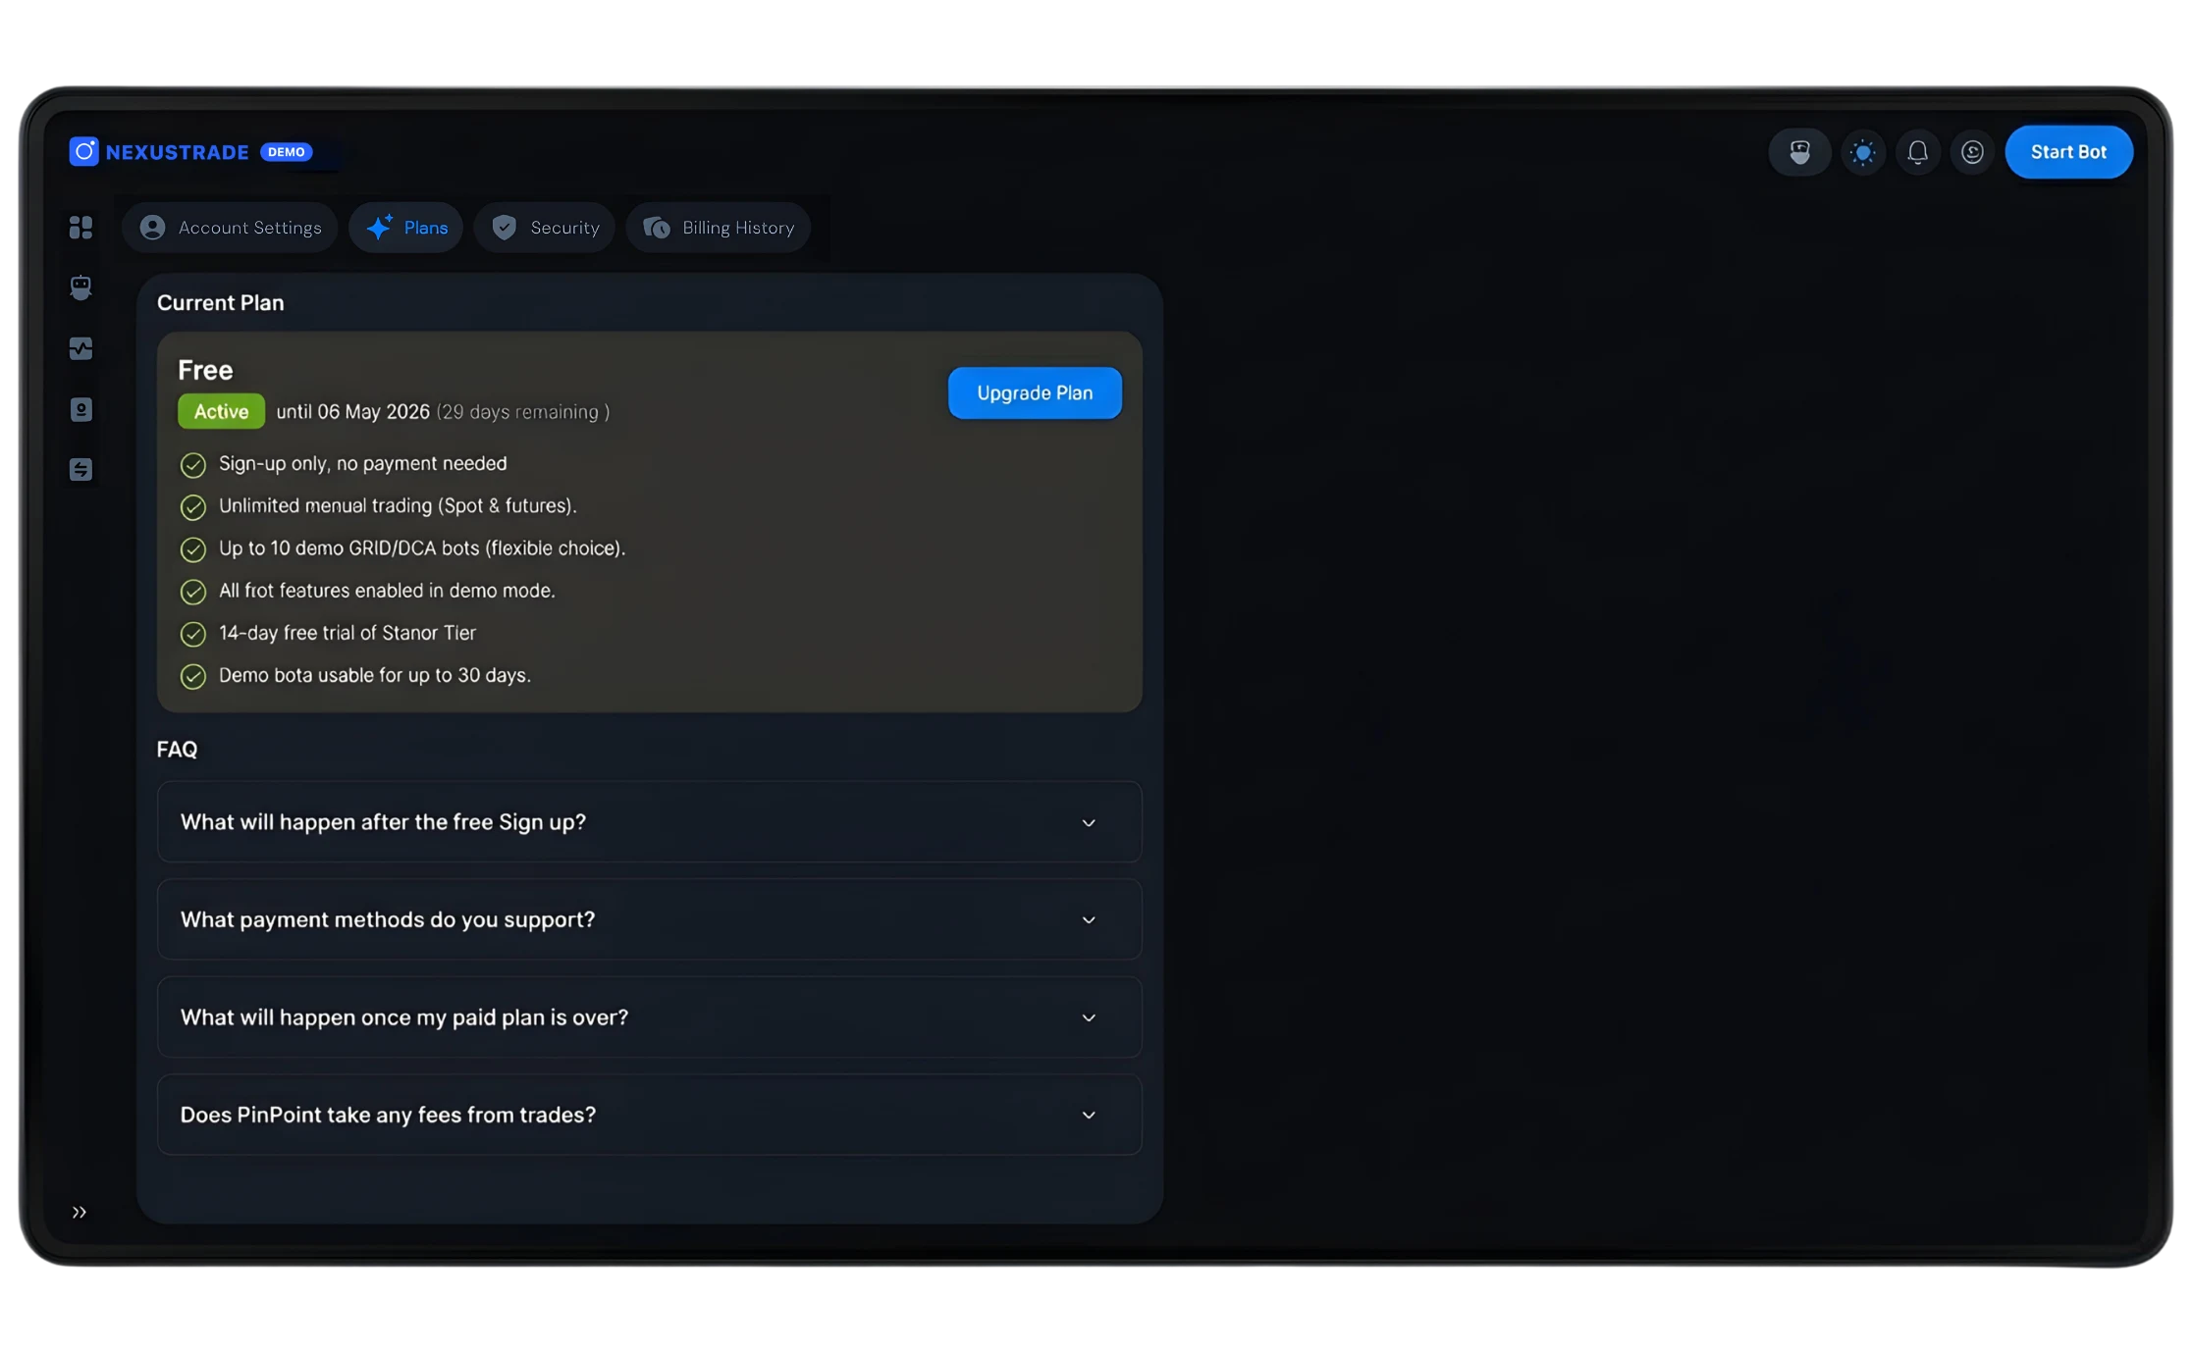Expand 'What payment methods do you support?' question
The height and width of the screenshot is (1354, 2191).
tap(649, 919)
